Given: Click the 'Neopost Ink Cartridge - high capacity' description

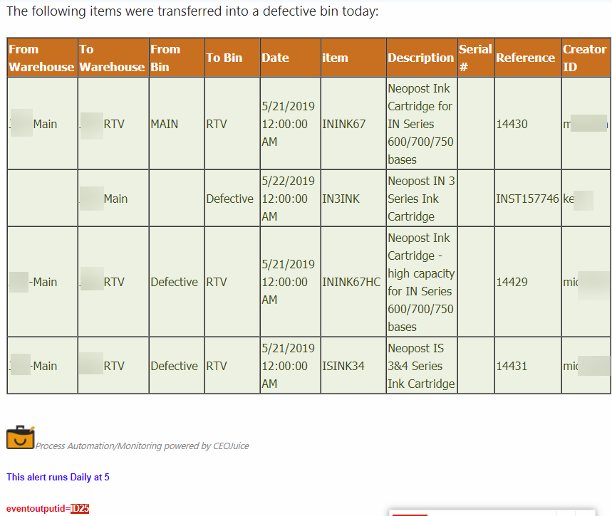Looking at the screenshot, I should click(x=421, y=282).
